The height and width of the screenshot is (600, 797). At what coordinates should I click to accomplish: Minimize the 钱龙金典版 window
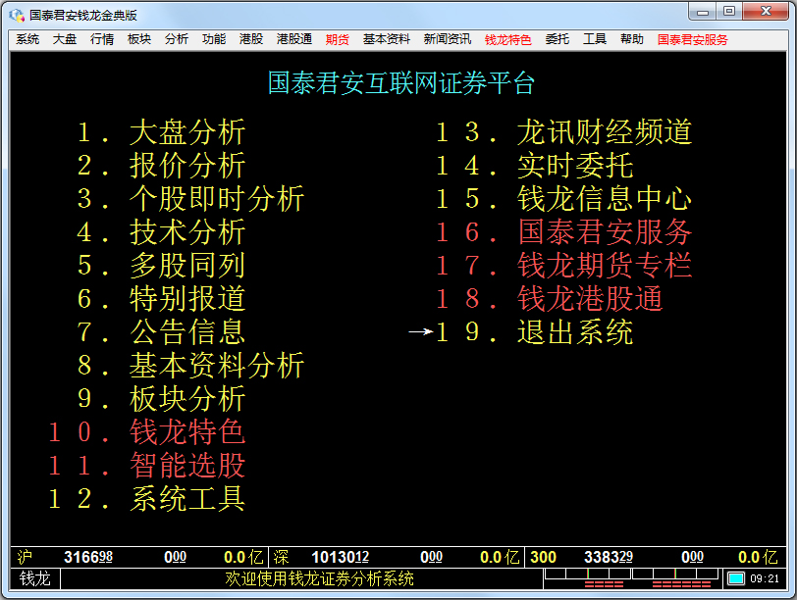(x=703, y=12)
